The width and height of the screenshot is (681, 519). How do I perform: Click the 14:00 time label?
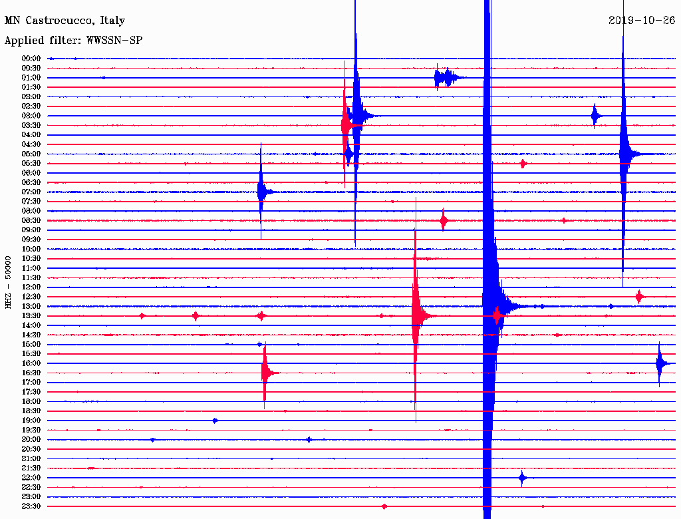[x=31, y=325]
